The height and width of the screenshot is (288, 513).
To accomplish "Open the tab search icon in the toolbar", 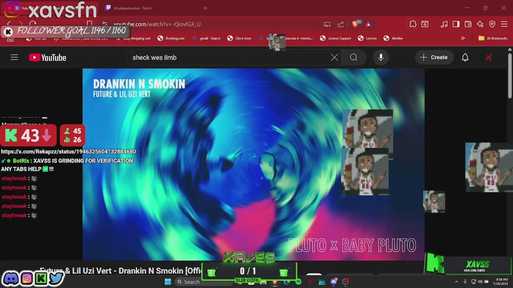I will [x=425, y=24].
